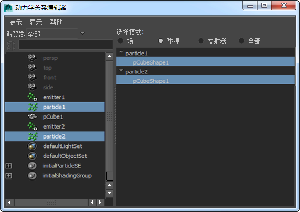This screenshot has width=300, height=212.
Task: Open the 展示 menu
Action: pos(16,22)
